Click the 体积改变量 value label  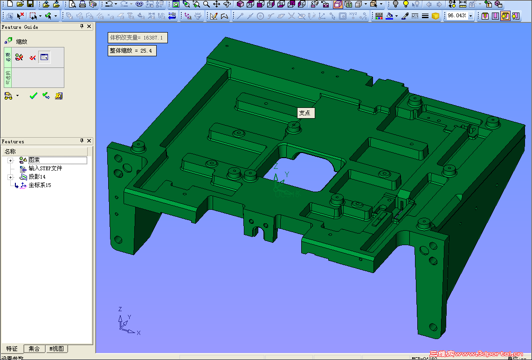[138, 38]
